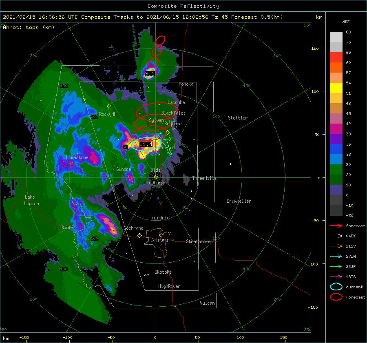Click the yellow diamond marker at Cochrane

(139, 235)
